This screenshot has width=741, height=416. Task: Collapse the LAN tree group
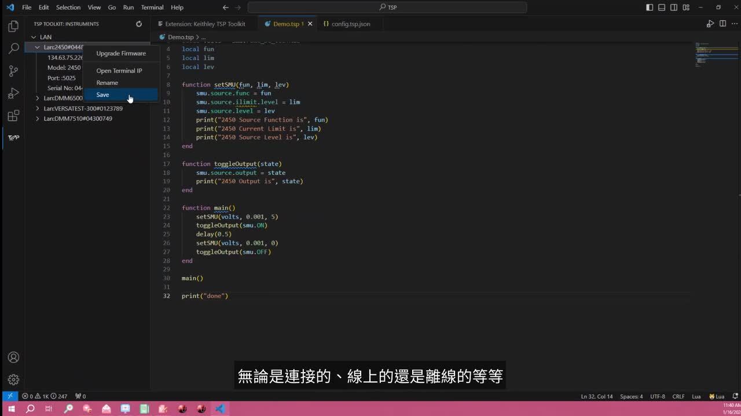coord(34,37)
